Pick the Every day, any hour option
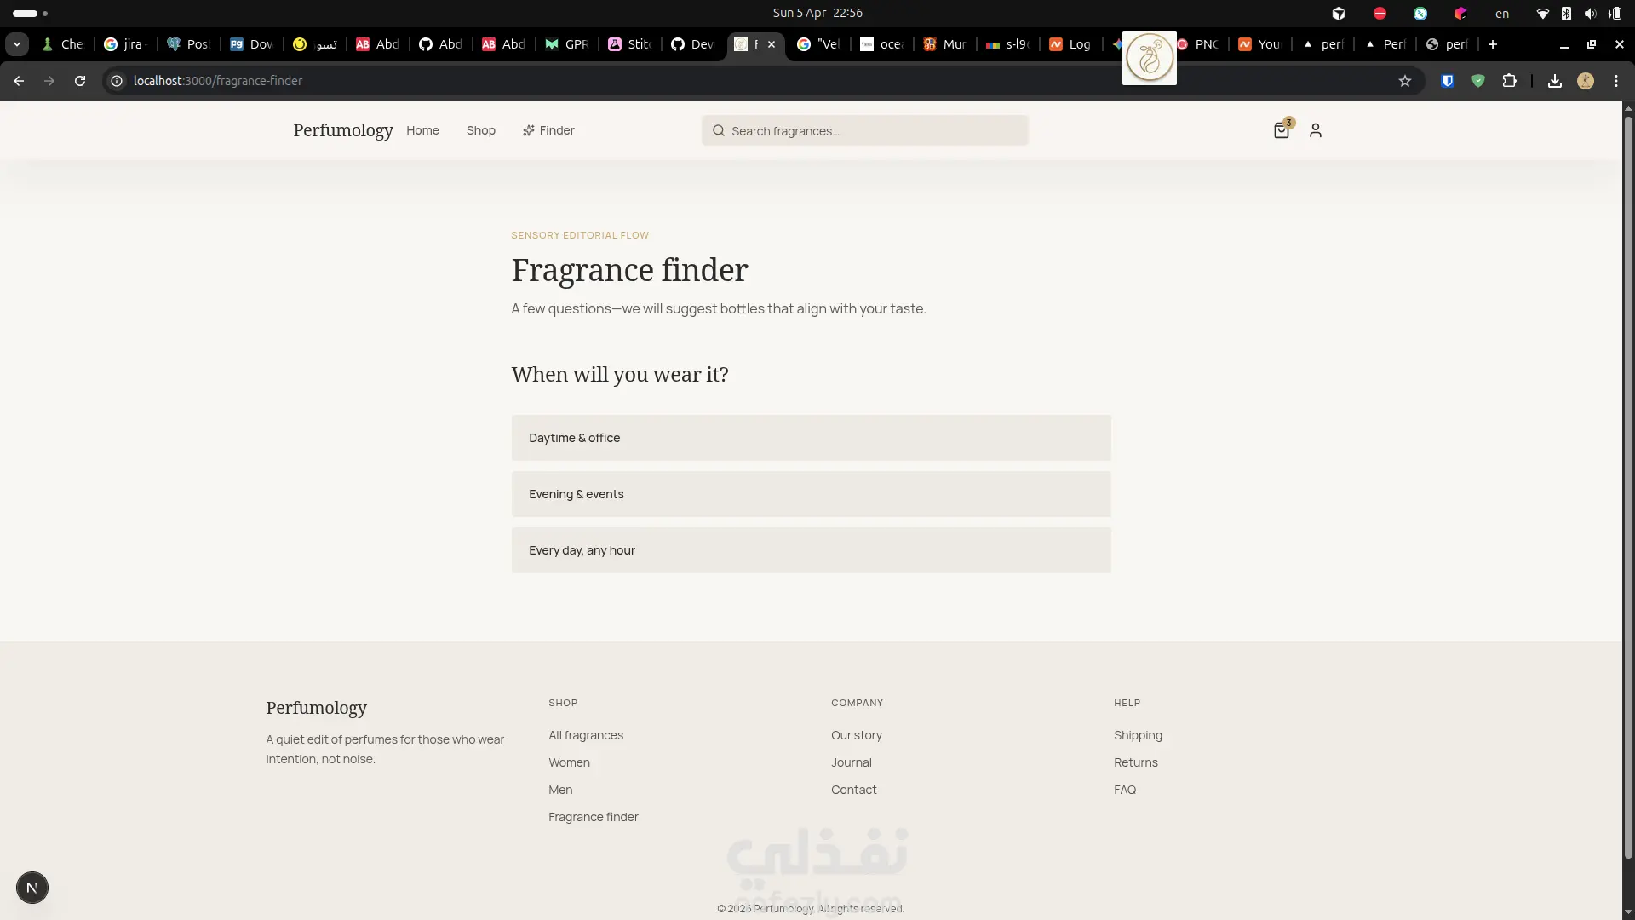The image size is (1635, 920). click(x=811, y=550)
